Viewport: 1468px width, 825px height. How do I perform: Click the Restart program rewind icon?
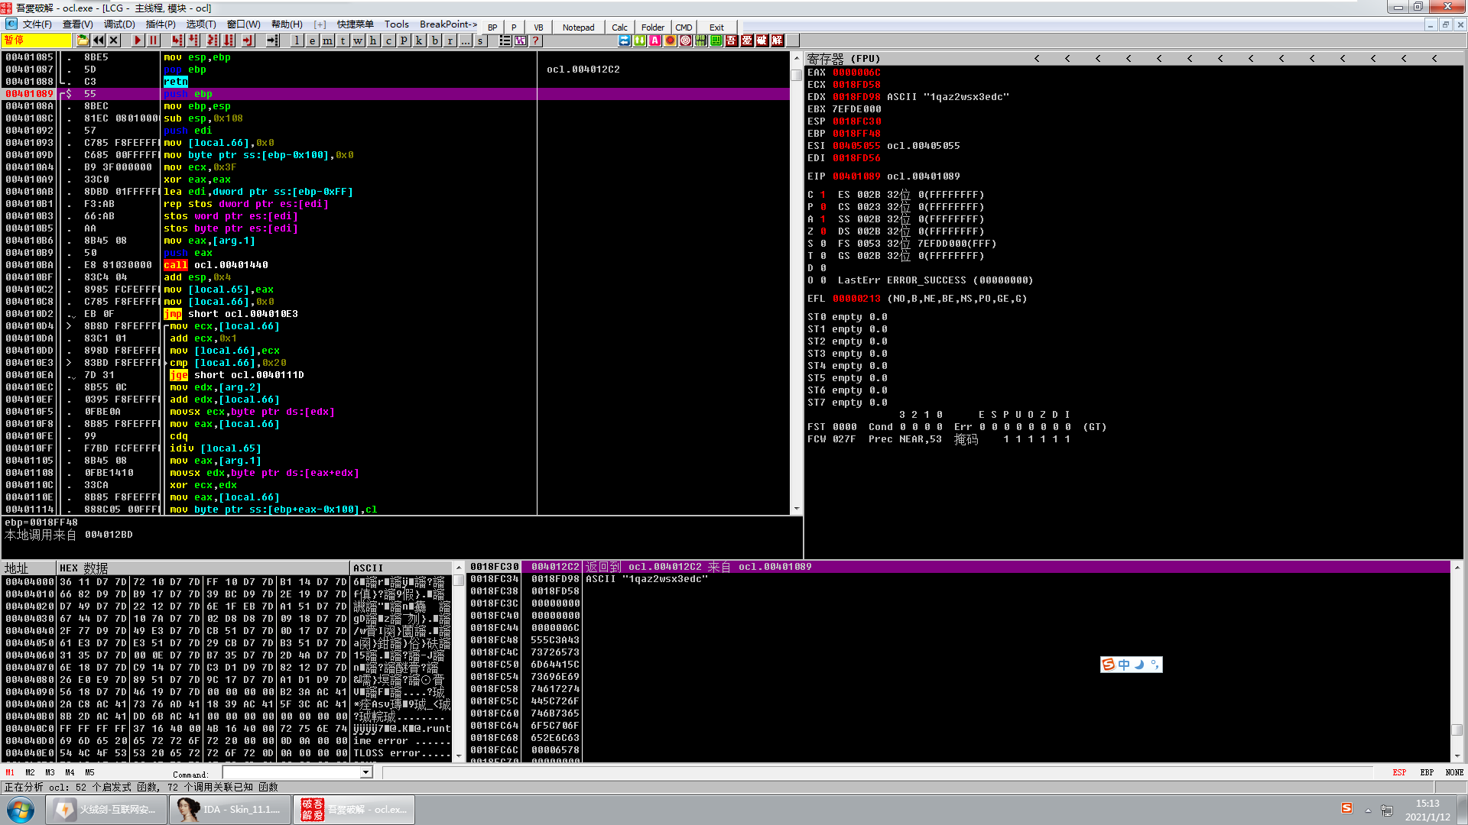coord(99,40)
